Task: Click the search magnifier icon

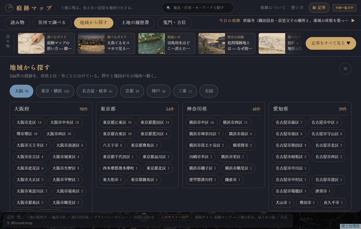Action: tap(168, 8)
